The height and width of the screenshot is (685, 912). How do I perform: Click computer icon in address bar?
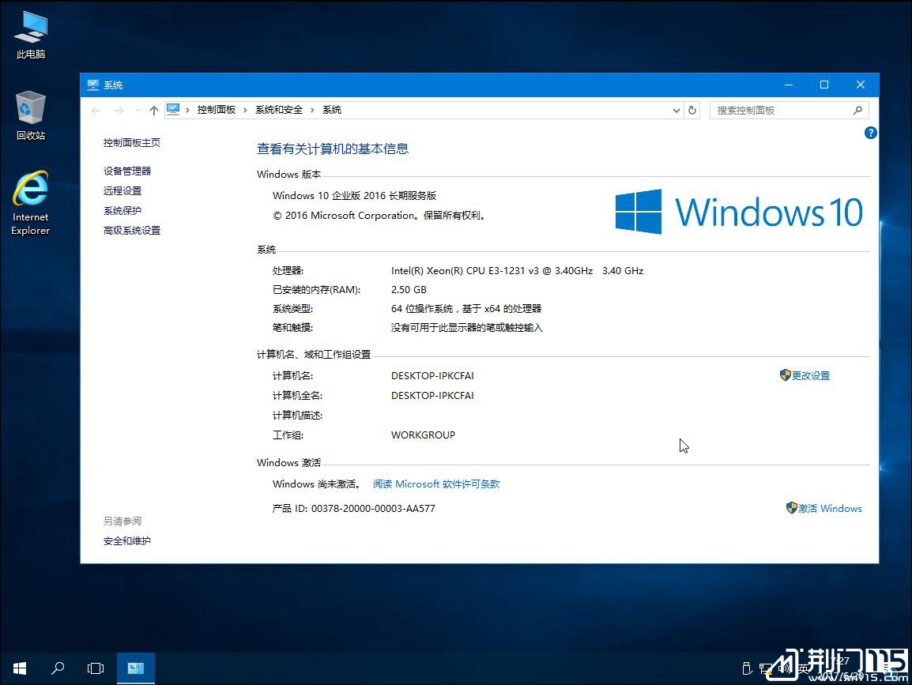173,109
